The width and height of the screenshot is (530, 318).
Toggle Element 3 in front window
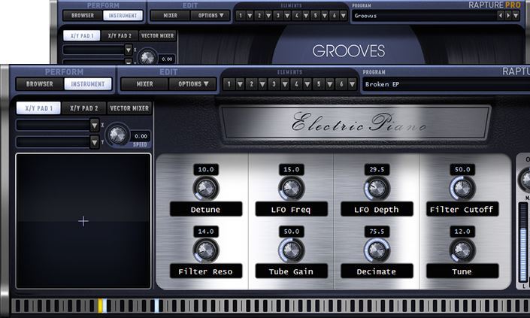click(x=274, y=83)
